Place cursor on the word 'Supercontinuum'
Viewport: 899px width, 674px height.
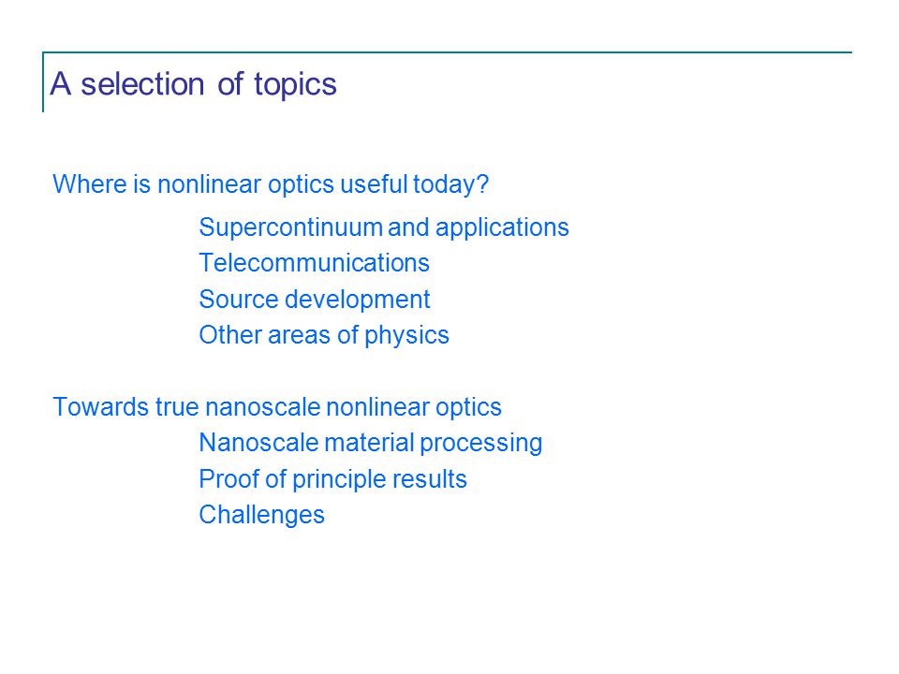click(290, 228)
